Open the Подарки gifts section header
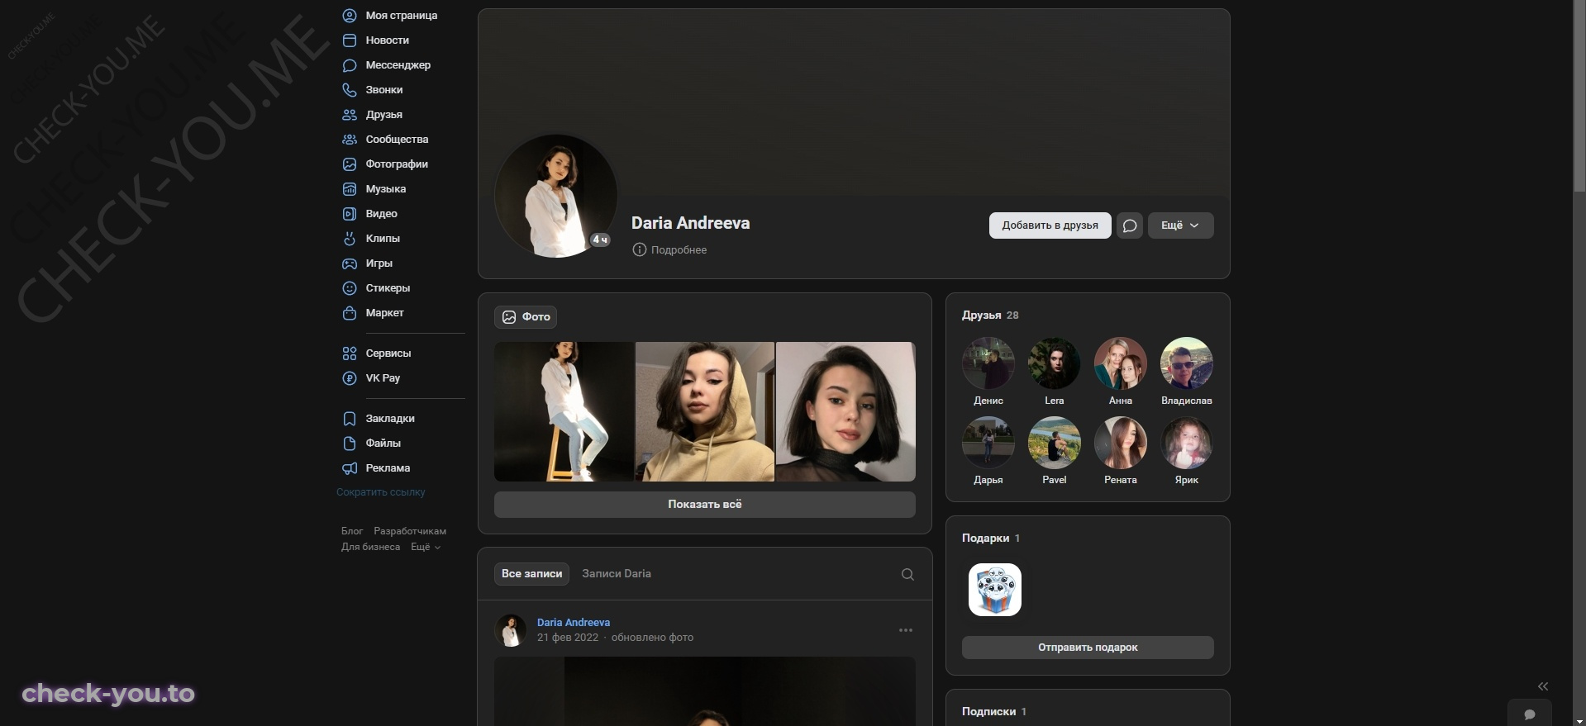The width and height of the screenshot is (1586, 726). 991,539
